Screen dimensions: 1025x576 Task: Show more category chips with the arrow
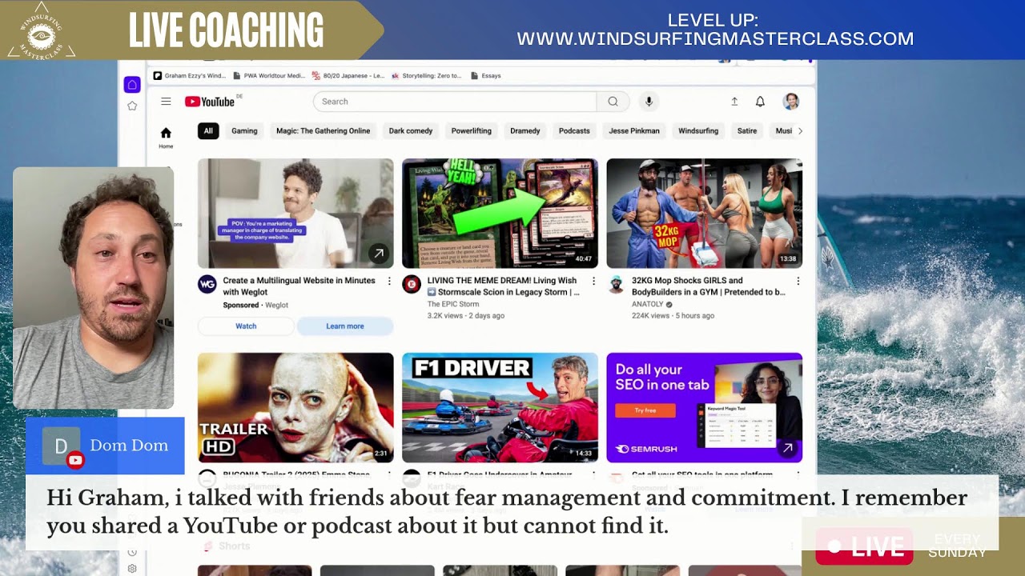(799, 131)
